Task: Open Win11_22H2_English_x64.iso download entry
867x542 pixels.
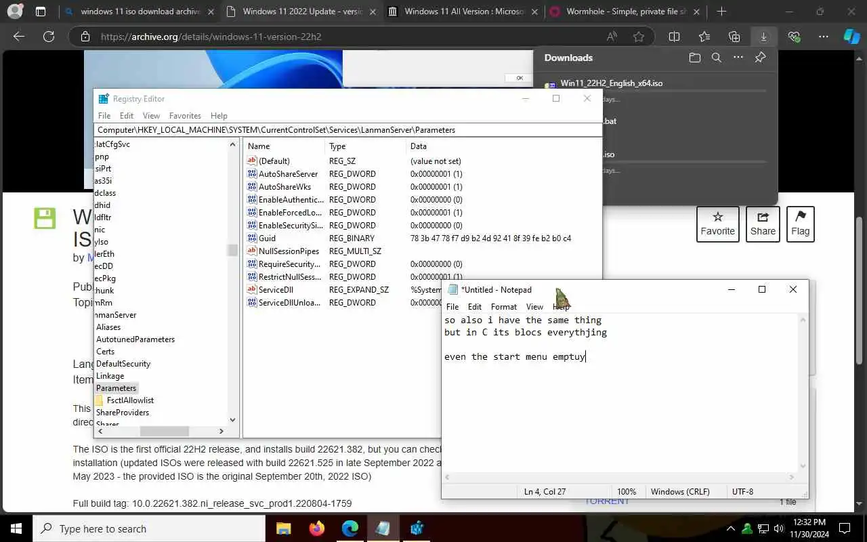Action: (x=612, y=83)
